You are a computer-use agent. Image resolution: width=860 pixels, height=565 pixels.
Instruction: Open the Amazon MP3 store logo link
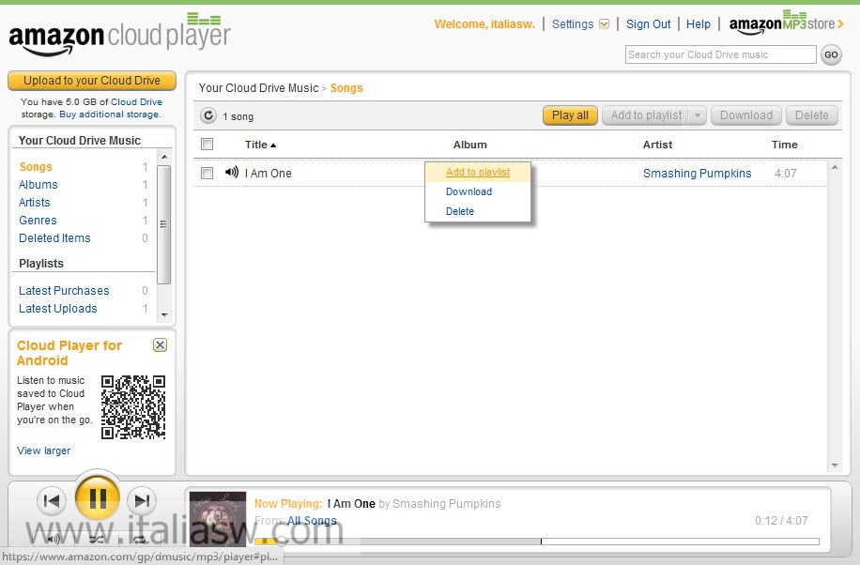click(x=786, y=23)
